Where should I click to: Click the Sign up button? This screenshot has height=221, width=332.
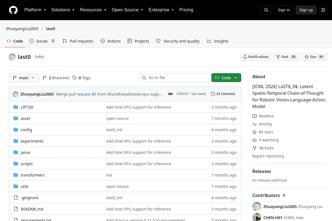(306, 10)
